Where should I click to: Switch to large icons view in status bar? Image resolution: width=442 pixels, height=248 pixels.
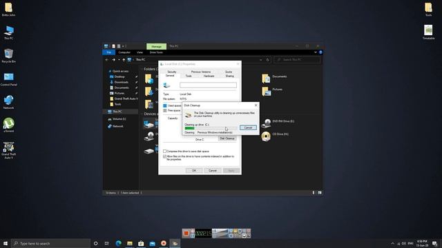coord(319,193)
